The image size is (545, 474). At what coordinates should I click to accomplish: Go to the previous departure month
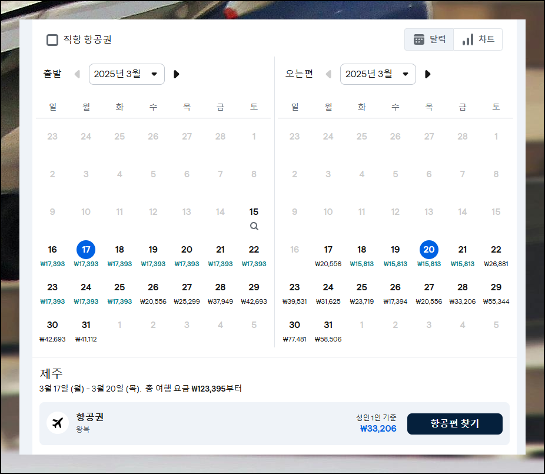pyautogui.click(x=77, y=74)
